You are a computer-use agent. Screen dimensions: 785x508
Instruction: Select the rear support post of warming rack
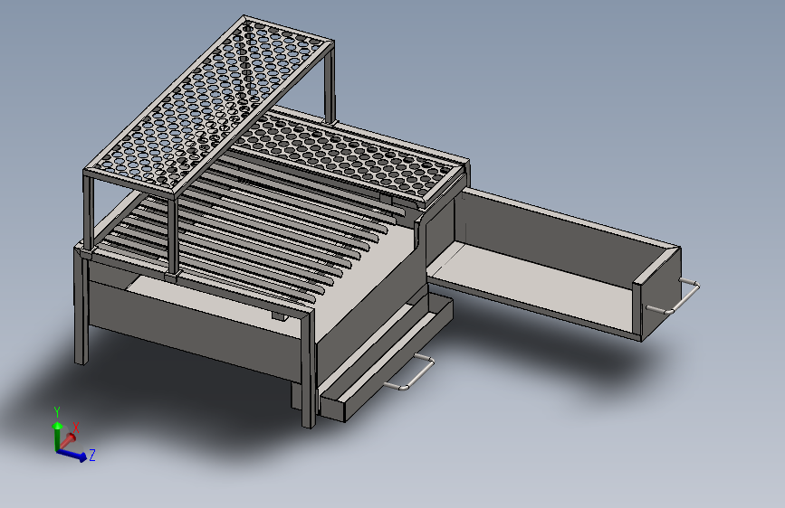tap(329, 83)
